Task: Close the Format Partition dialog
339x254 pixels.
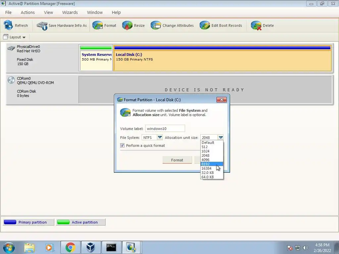Action: coord(221,100)
